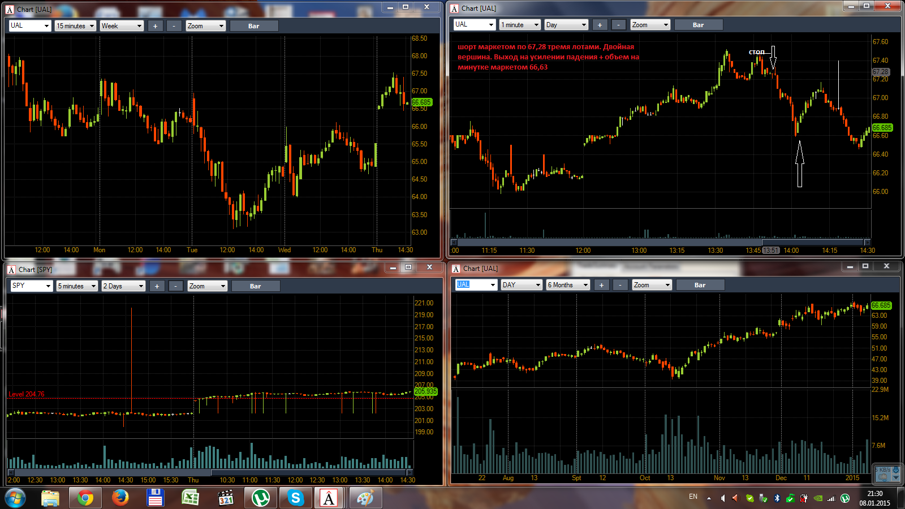Click the network signal bars tray icon
The image size is (905, 509).
[831, 498]
